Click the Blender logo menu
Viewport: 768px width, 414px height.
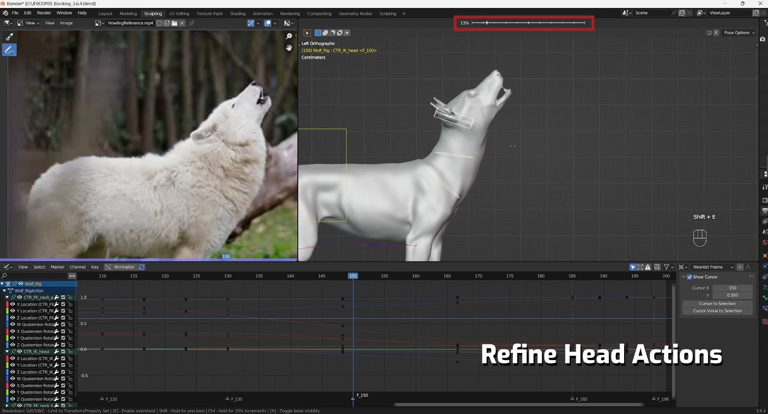tap(5, 13)
